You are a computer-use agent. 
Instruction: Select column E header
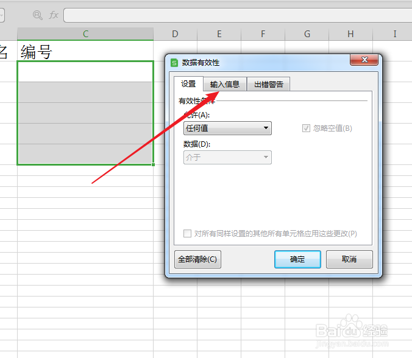[219, 34]
